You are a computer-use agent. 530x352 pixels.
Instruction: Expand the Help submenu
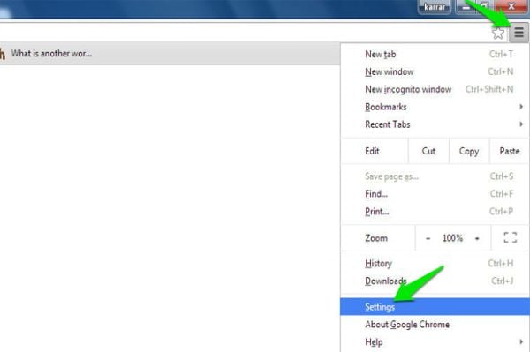click(435, 342)
